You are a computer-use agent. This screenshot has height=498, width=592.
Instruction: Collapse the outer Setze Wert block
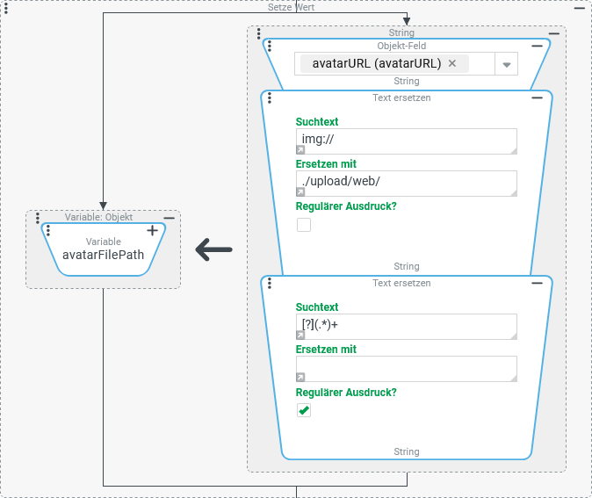coord(579,8)
